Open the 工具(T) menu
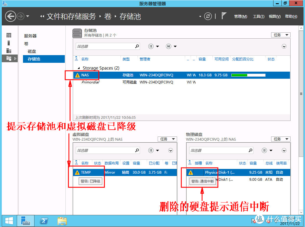The image size is (305, 227). 258,16
